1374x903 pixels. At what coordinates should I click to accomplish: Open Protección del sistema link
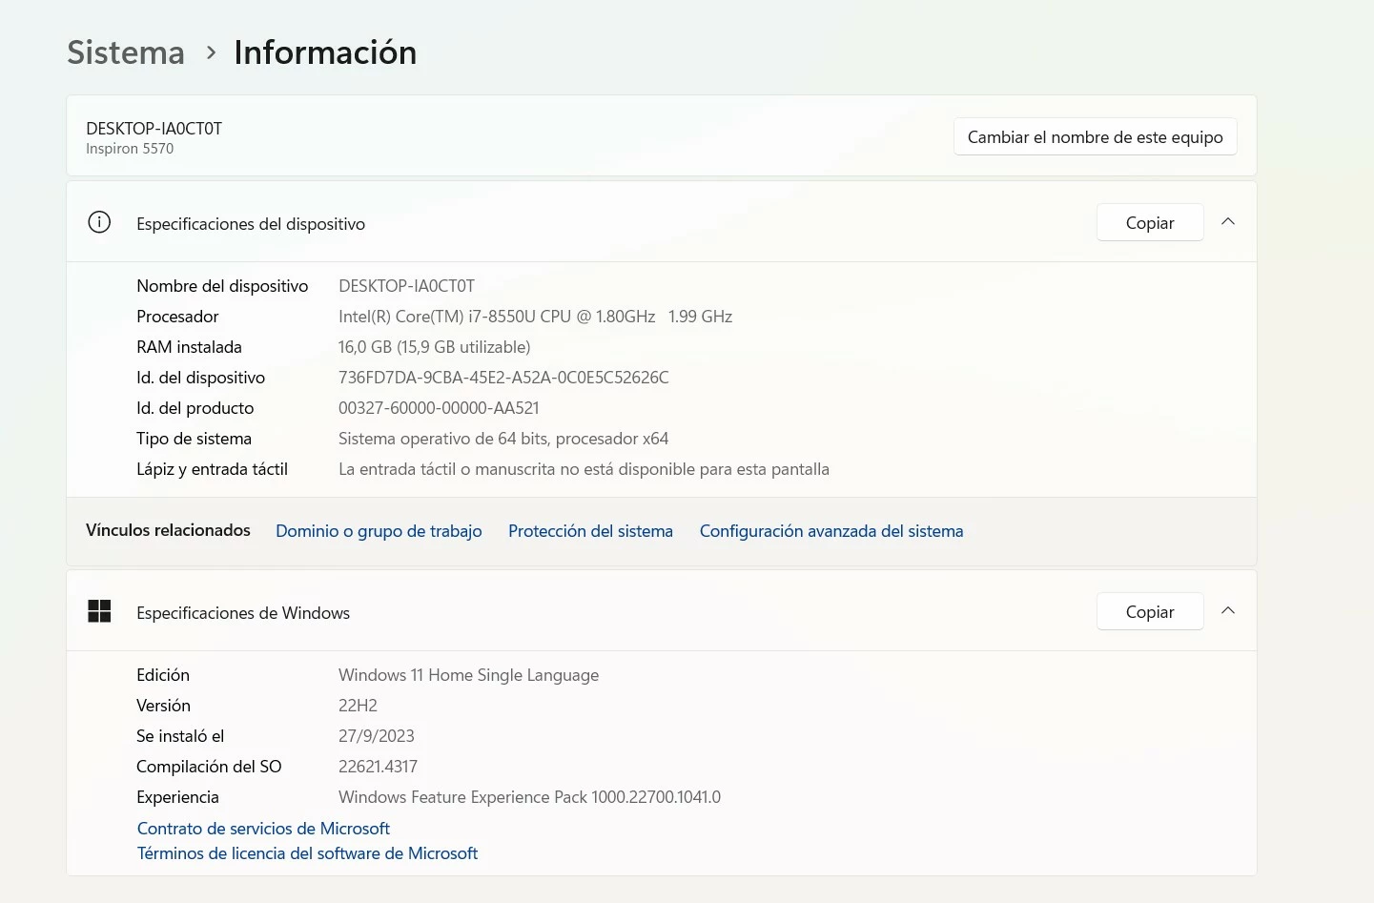coord(590,531)
